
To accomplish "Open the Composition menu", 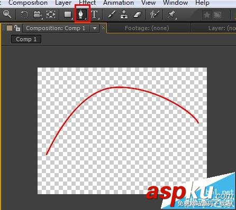I will point(28,3).
